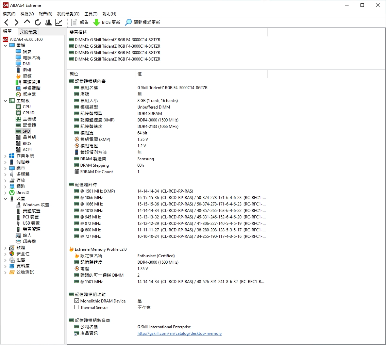
Task: Expand the 作業系統 tree node
Action: pyautogui.click(x=5, y=156)
